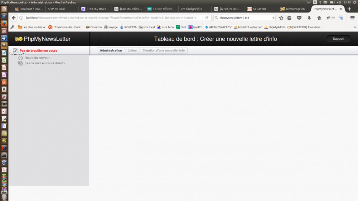Open the Firefox hamburger menu
Screen dimensions: 358x201
pos(352,18)
